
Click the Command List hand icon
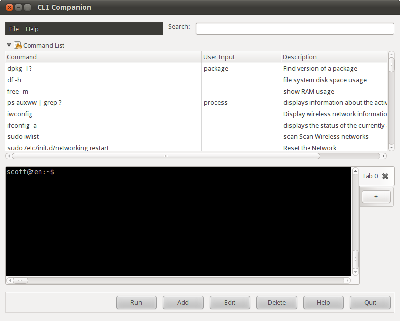17,45
